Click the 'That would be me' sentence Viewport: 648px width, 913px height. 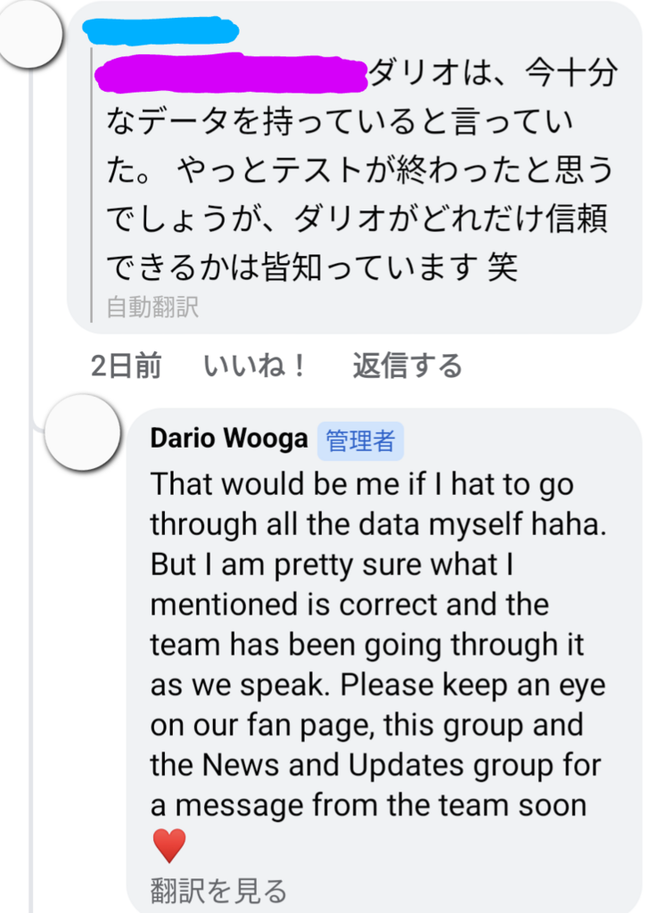pyautogui.click(x=379, y=505)
